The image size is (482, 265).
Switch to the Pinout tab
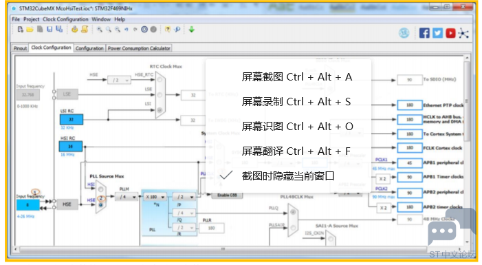click(21, 48)
